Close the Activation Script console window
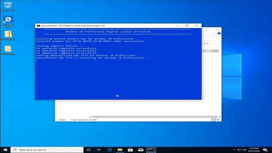Viewport: 272px width, 153px height. pyautogui.click(x=196, y=25)
